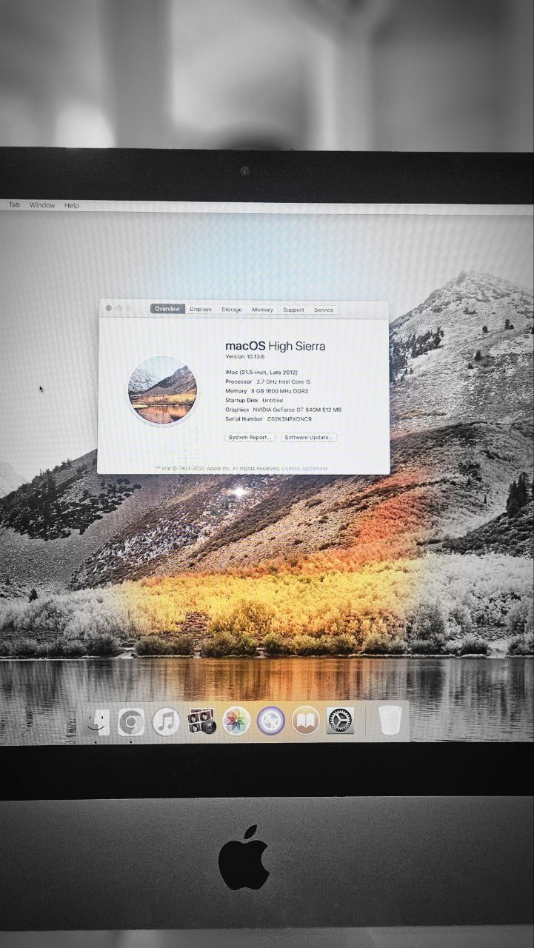Switch to the Displays tab
534x948 pixels.
pos(200,310)
